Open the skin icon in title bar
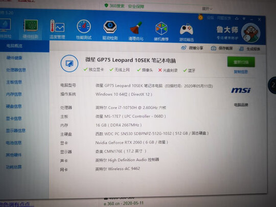The image size is (276, 207). (x=237, y=18)
